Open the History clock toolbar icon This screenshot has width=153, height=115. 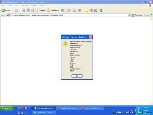(63, 10)
